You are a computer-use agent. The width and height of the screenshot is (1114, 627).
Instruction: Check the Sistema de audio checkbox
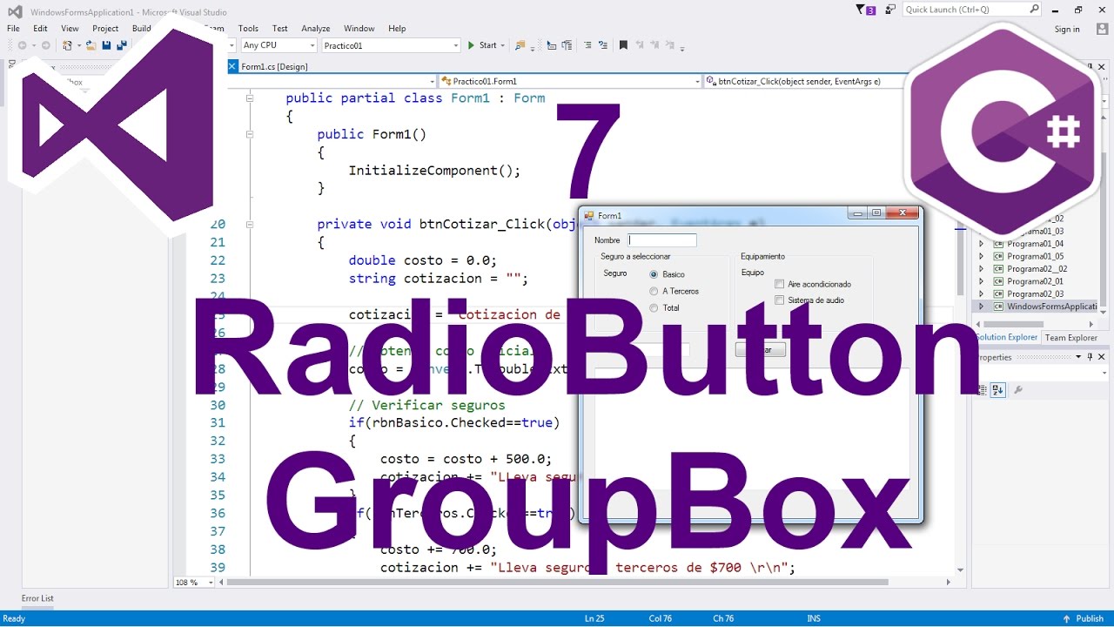pos(779,300)
